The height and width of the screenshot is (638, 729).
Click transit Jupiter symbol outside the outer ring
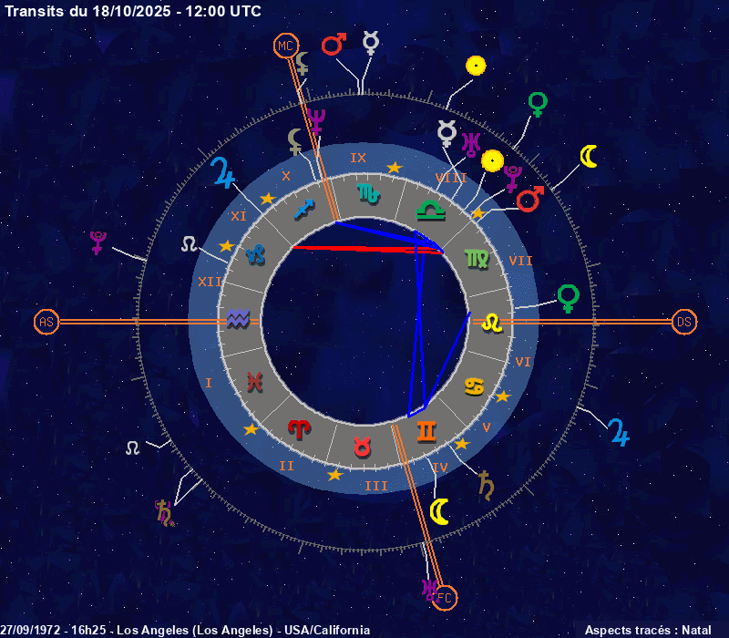pos(619,431)
